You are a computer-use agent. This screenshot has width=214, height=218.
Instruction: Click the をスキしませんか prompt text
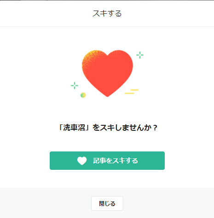(122, 128)
